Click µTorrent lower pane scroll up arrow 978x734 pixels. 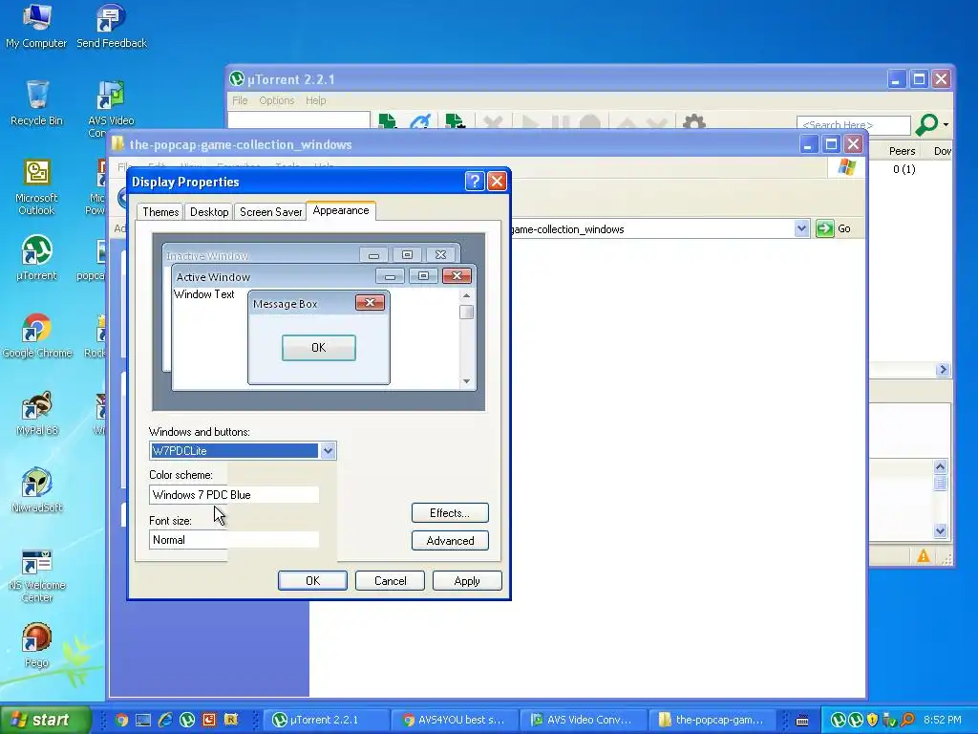(x=941, y=466)
